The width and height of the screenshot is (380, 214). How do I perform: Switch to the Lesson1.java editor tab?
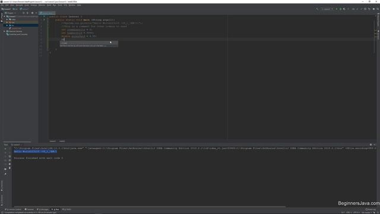coord(47,13)
